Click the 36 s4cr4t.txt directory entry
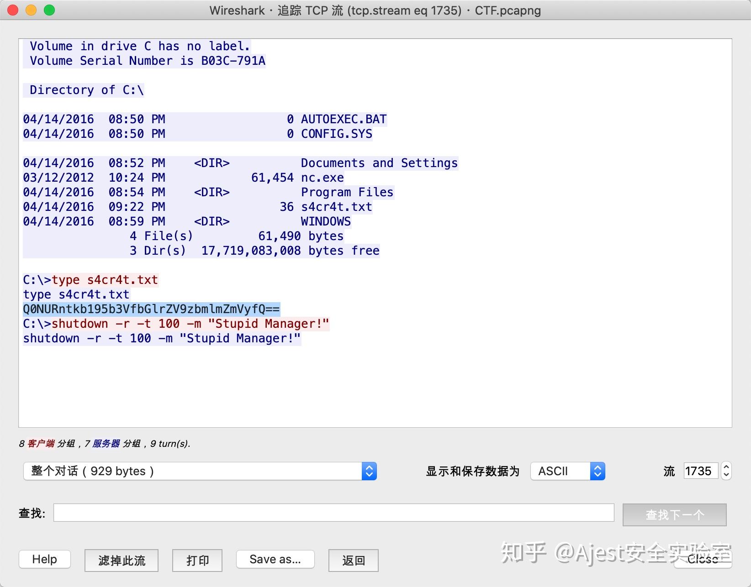Screen dimensions: 751x587 coord(198,207)
